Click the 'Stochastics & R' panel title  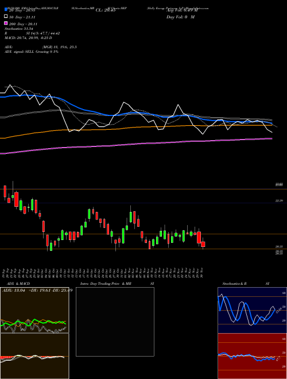(235, 284)
